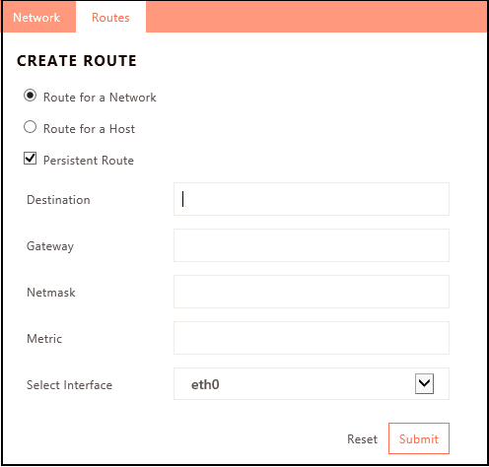Click the Destination label text
Viewport: 489px width, 467px height.
pyautogui.click(x=58, y=200)
